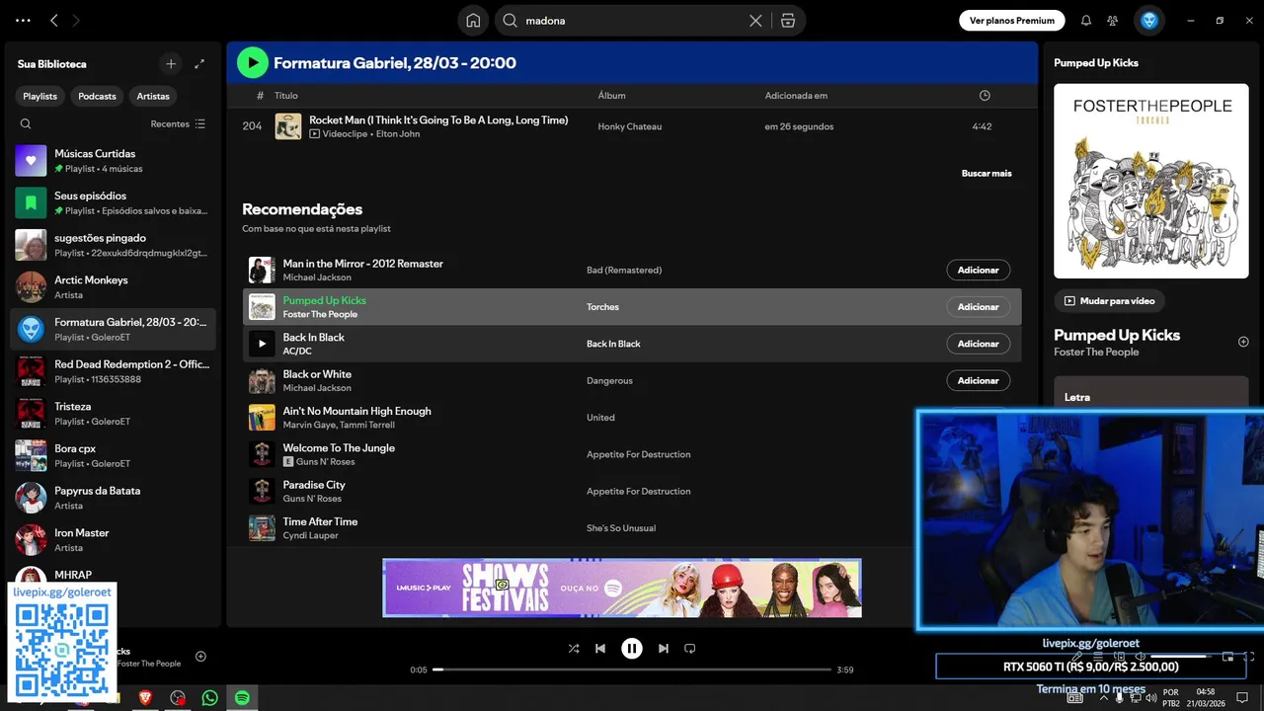This screenshot has height=711, width=1264.
Task: Open Brave browser from the taskbar
Action: (145, 698)
